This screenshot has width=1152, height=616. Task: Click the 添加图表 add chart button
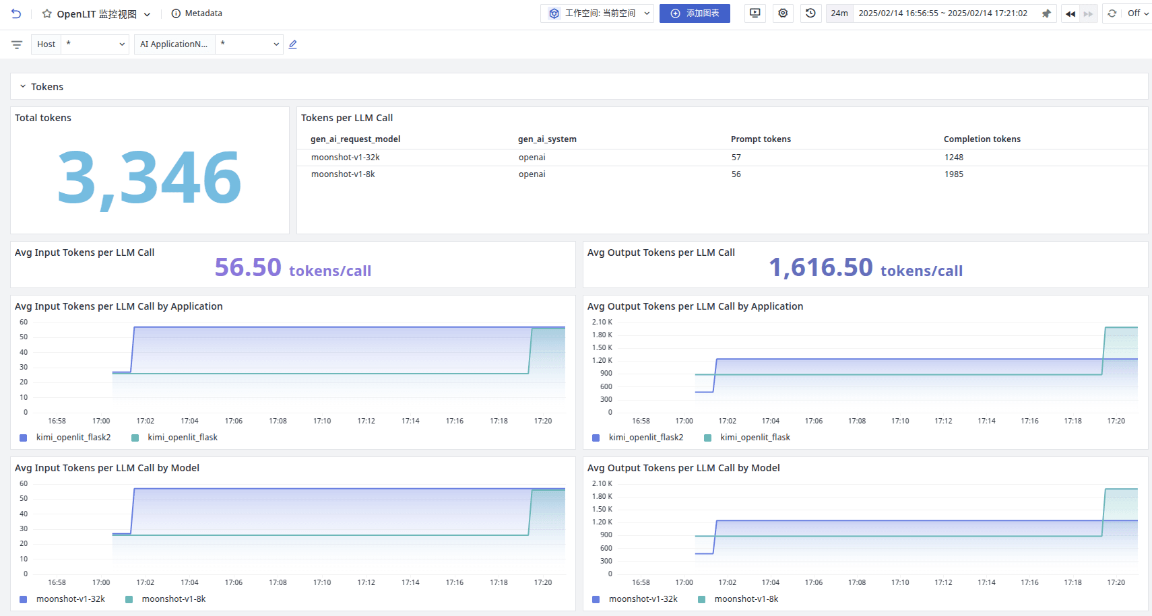pos(695,13)
